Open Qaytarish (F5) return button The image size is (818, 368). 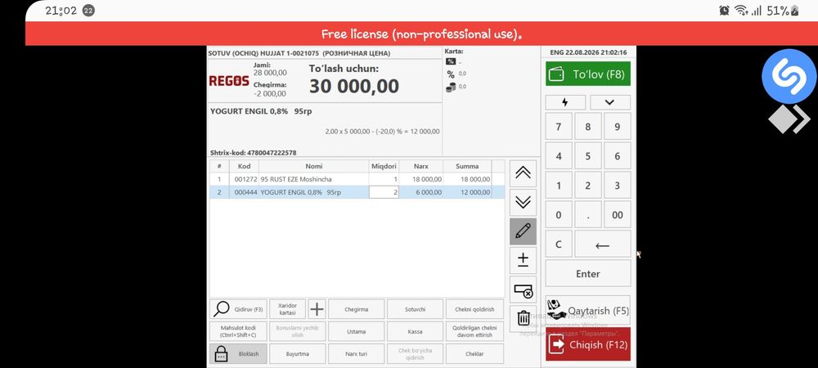[588, 310]
